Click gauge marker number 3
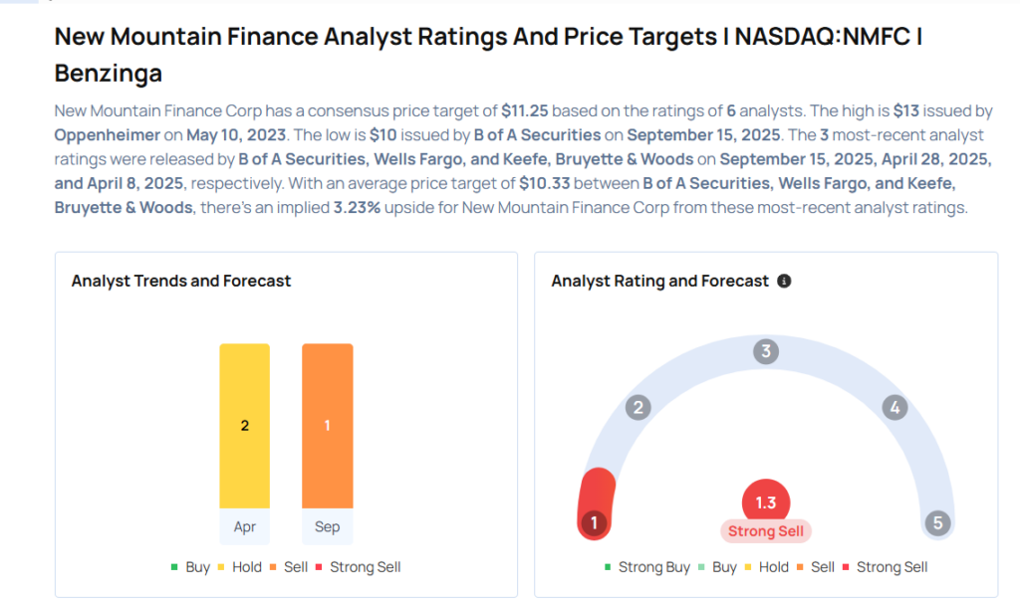The height and width of the screenshot is (605, 1020). point(765,351)
